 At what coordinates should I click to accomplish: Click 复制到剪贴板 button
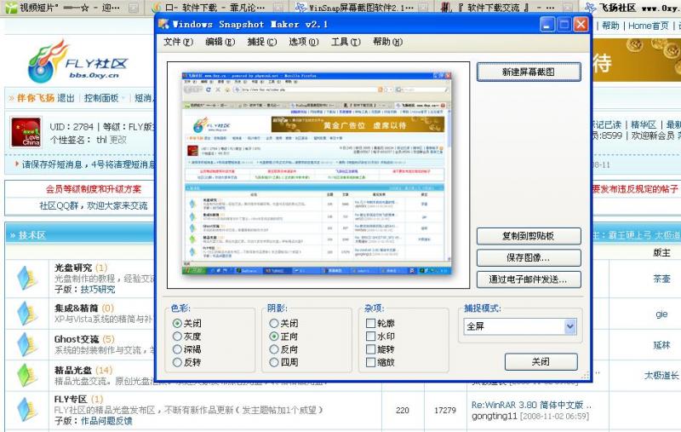(x=529, y=236)
